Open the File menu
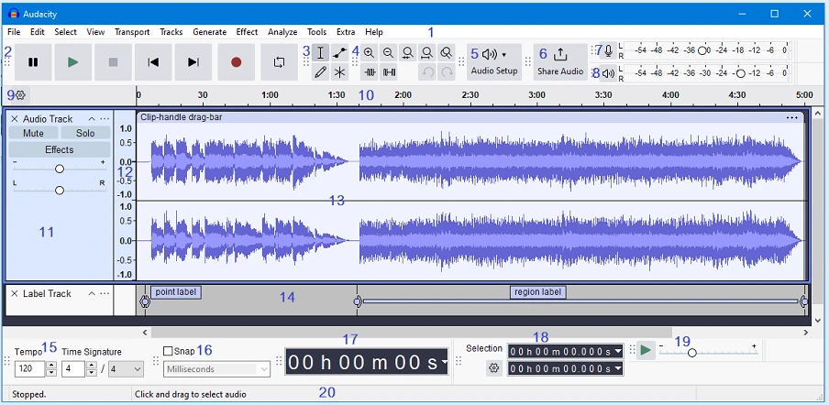The image size is (829, 405). point(15,32)
